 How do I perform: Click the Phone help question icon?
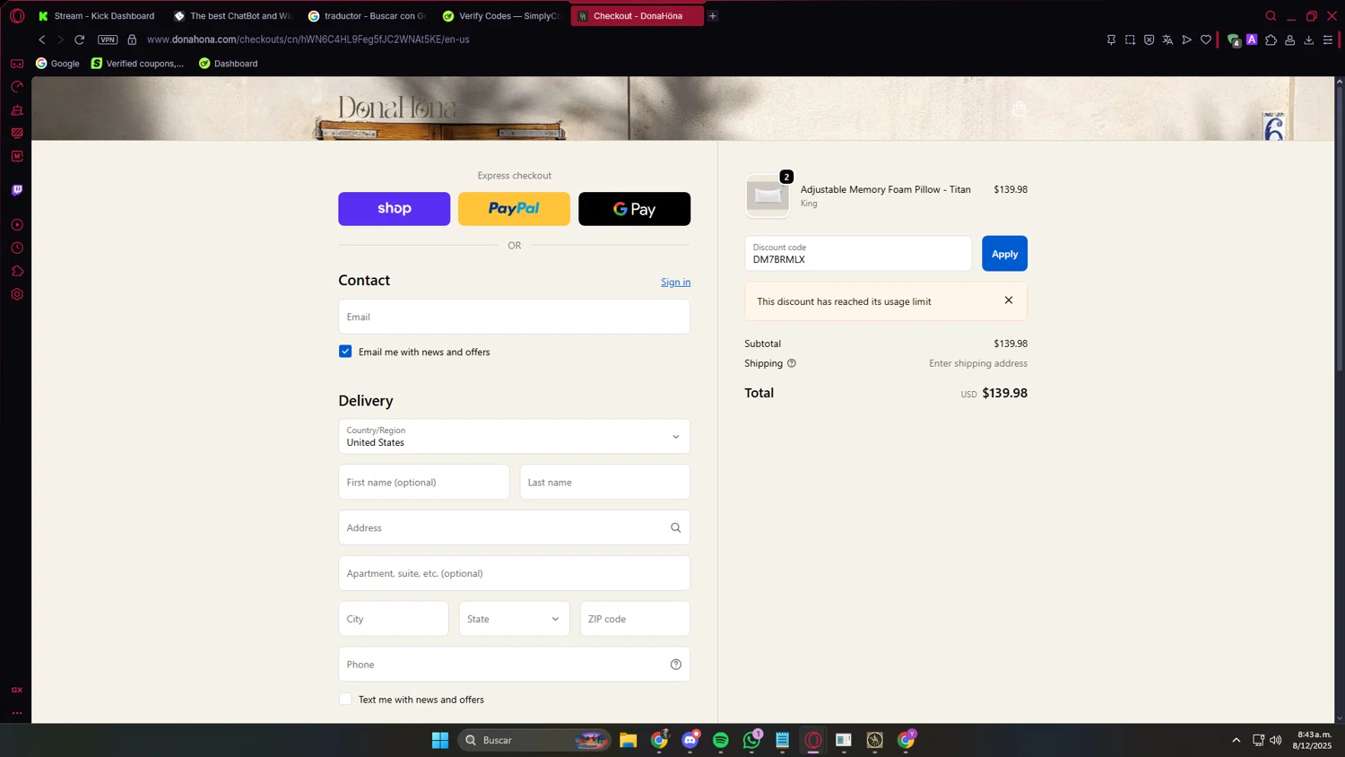[x=676, y=665]
